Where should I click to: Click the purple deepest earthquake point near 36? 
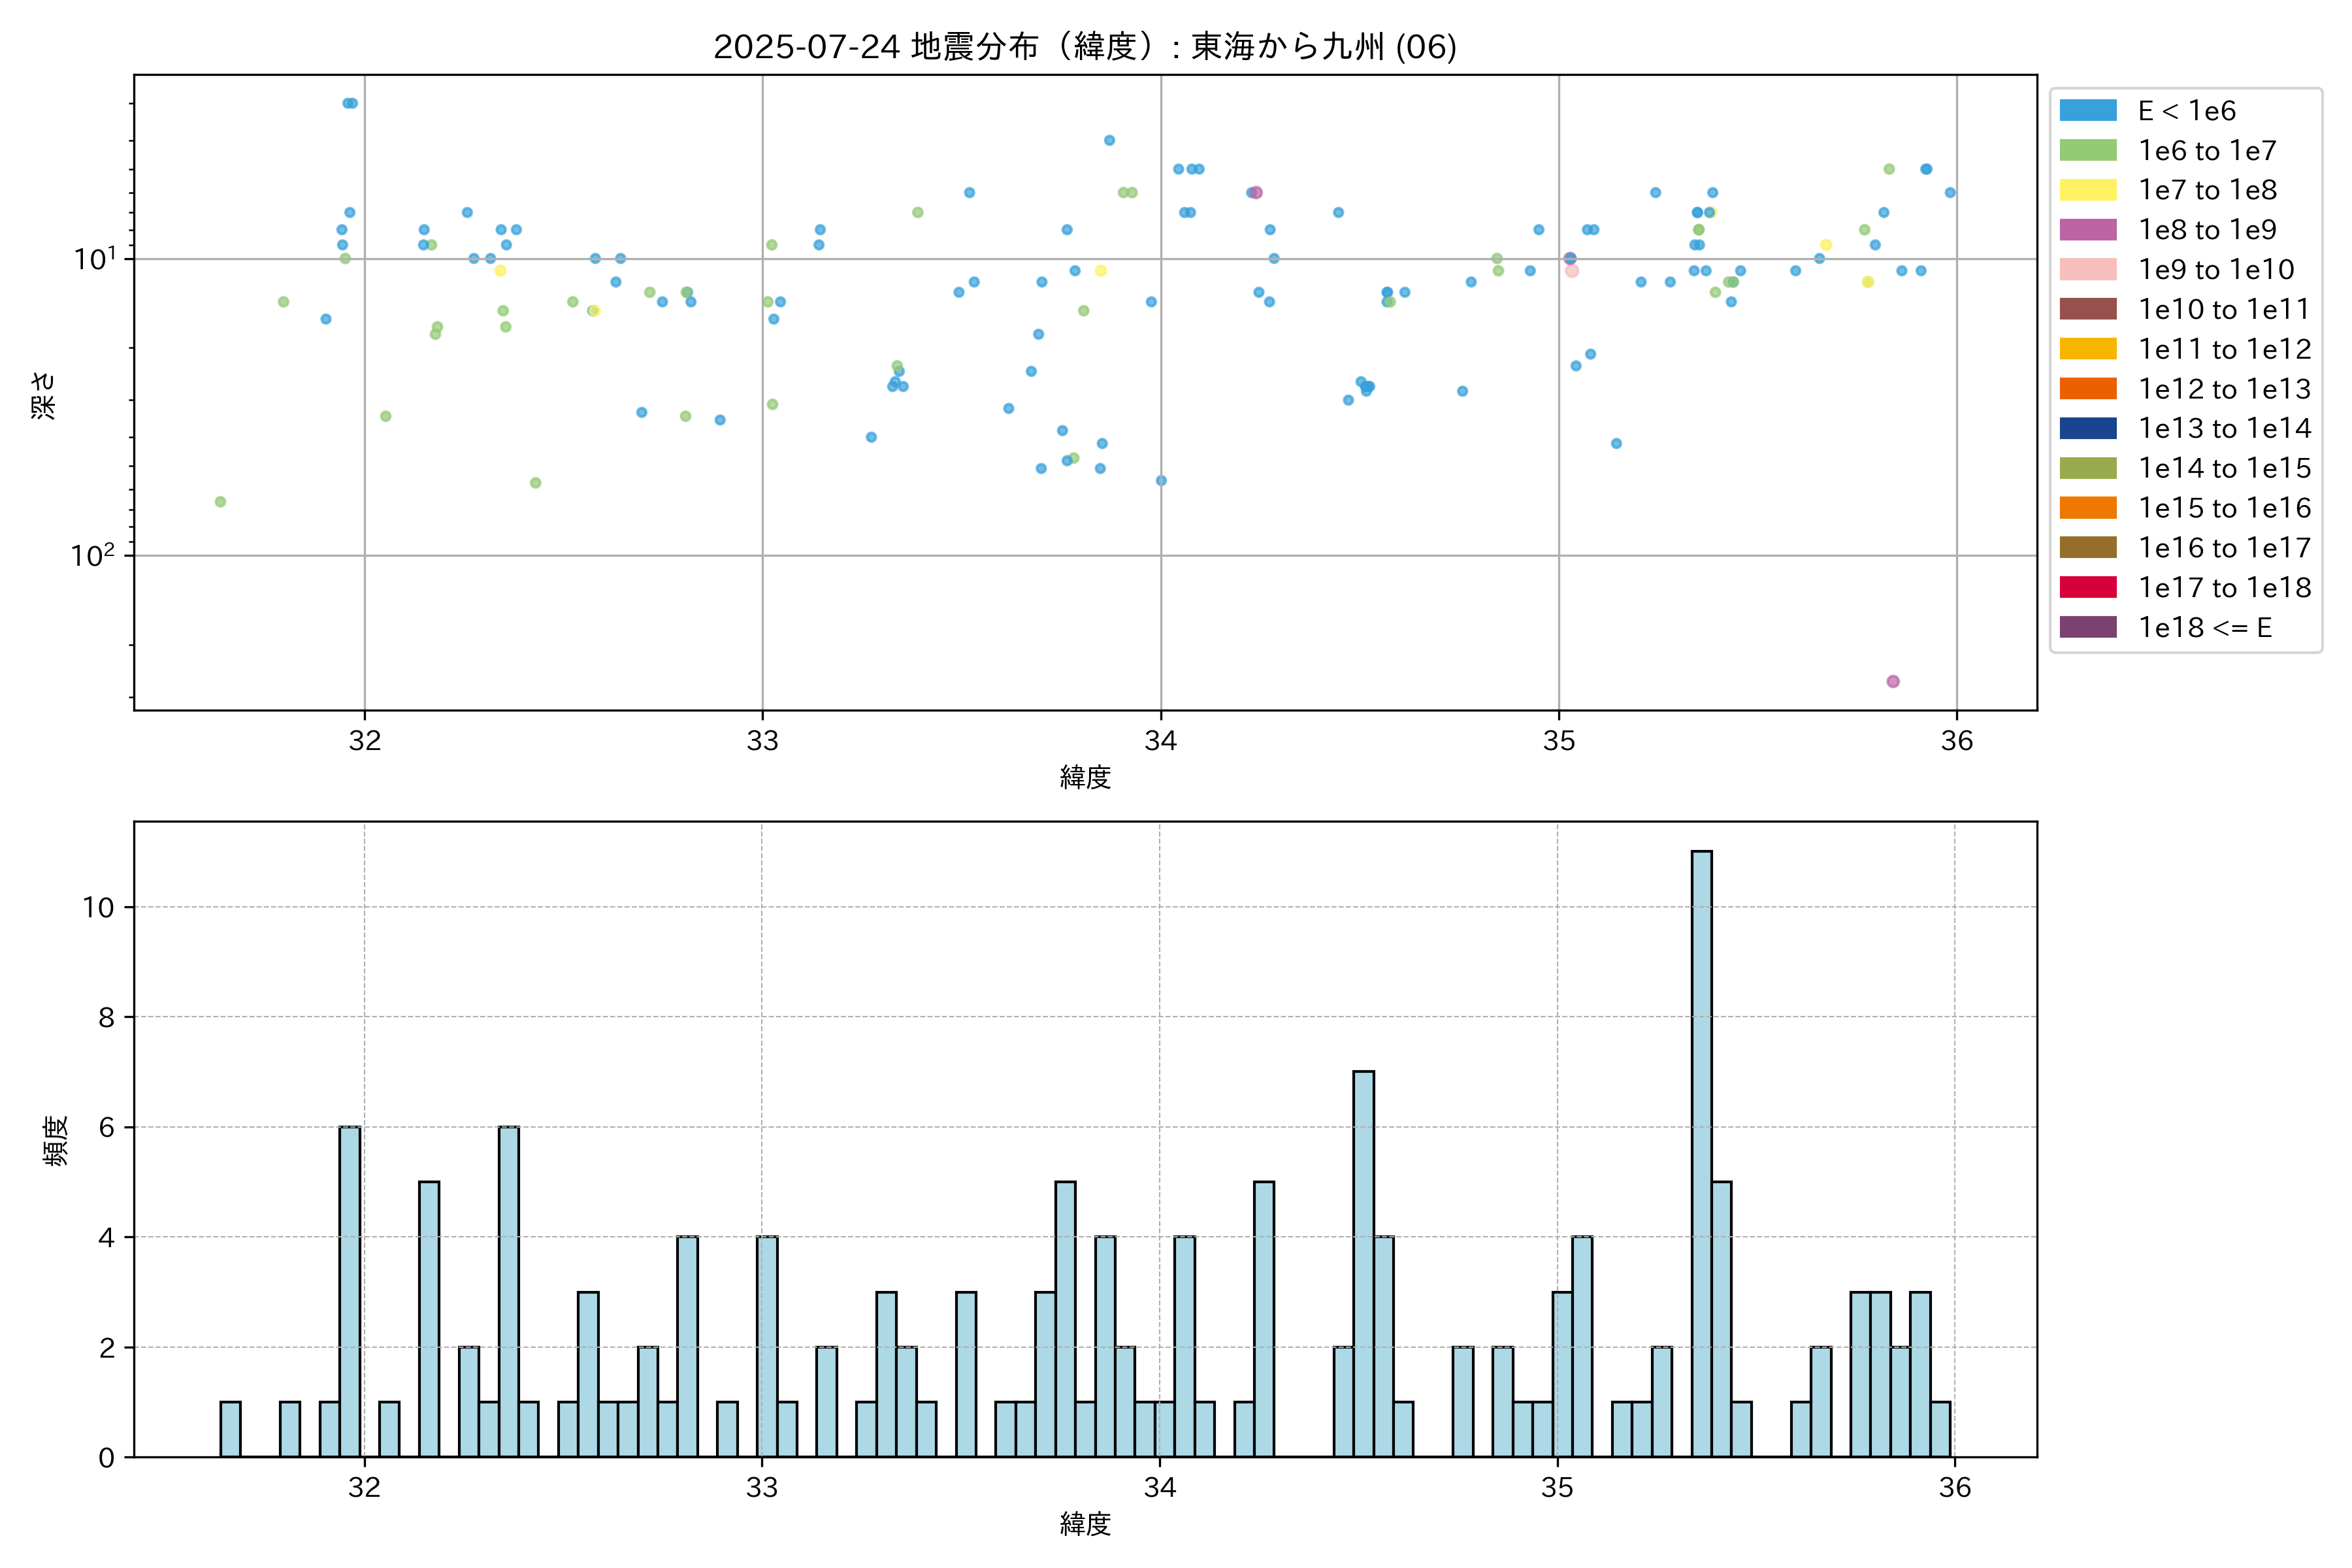pyautogui.click(x=1893, y=682)
